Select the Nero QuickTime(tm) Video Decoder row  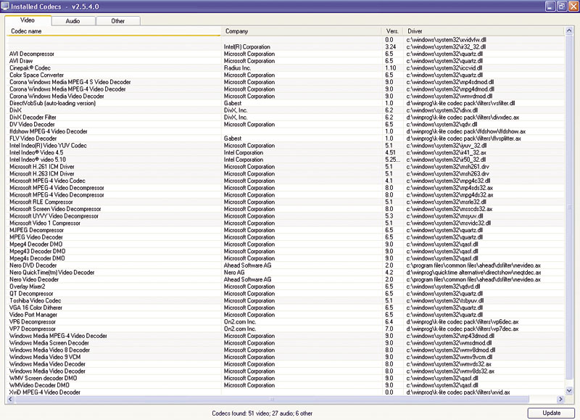pos(286,272)
